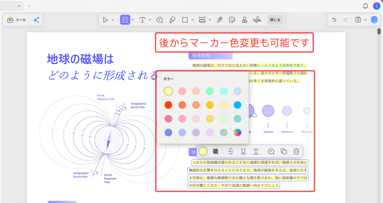This screenshot has height=203, width=383.
Task: Choose the mint green swatch in first row
Action: click(210, 91)
